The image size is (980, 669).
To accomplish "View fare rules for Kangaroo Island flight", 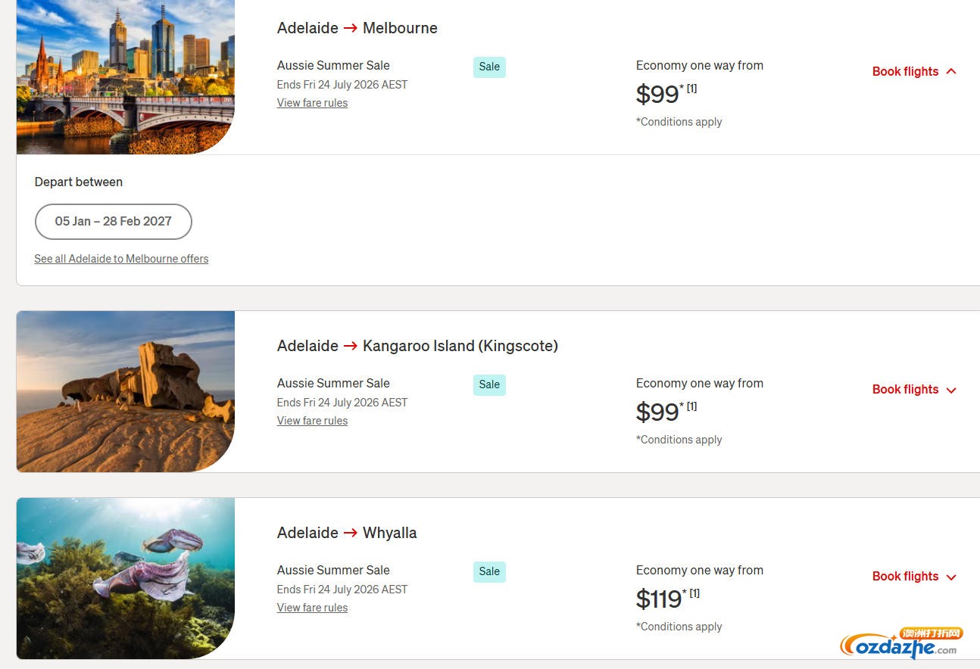I will tap(312, 421).
